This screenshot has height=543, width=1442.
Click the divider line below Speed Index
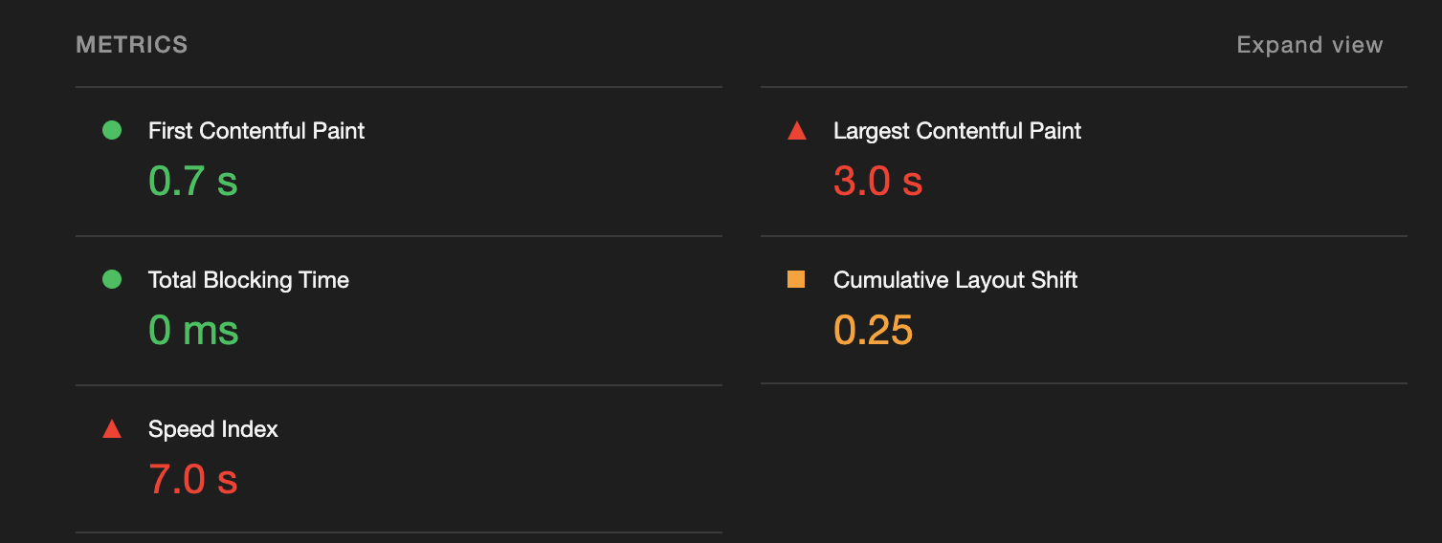click(398, 532)
